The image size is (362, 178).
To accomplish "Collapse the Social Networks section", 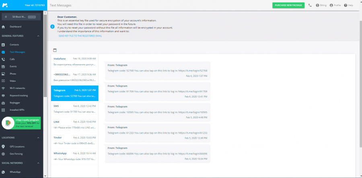I will pyautogui.click(x=38, y=163).
